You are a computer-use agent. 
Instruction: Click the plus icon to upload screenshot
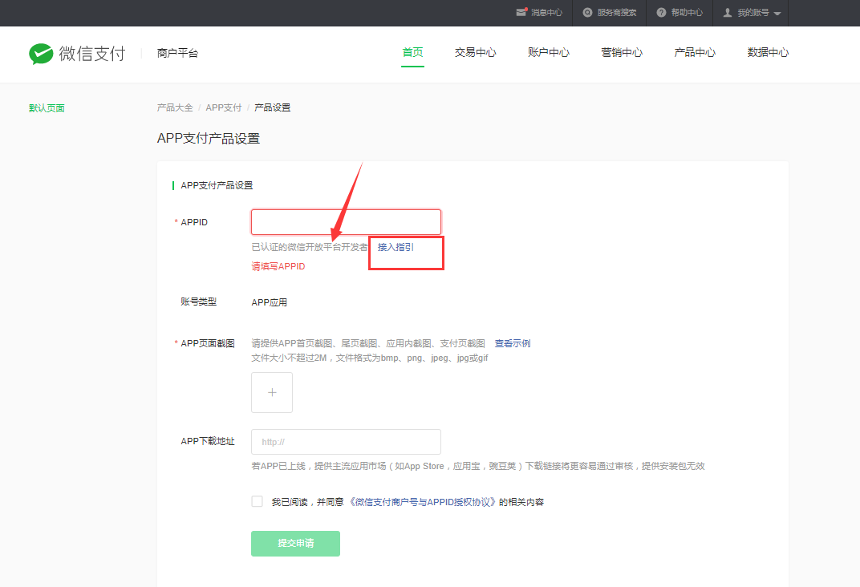coord(272,392)
